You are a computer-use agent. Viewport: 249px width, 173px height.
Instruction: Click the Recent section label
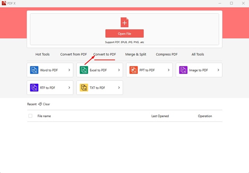pos(32,104)
